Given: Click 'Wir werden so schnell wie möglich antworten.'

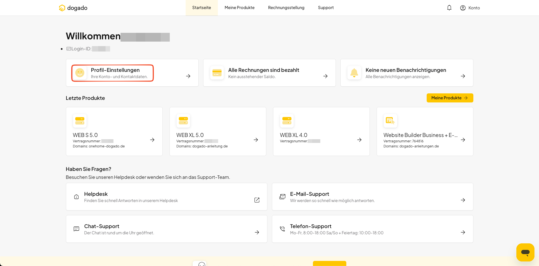Looking at the screenshot, I should (x=332, y=201).
